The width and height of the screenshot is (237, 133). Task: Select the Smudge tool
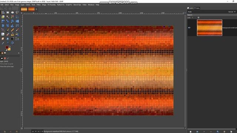pyautogui.click(x=3, y=38)
